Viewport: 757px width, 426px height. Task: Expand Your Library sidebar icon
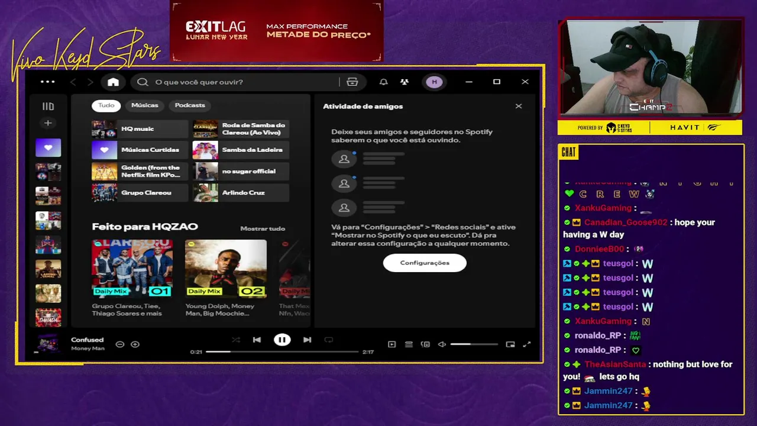coord(48,106)
